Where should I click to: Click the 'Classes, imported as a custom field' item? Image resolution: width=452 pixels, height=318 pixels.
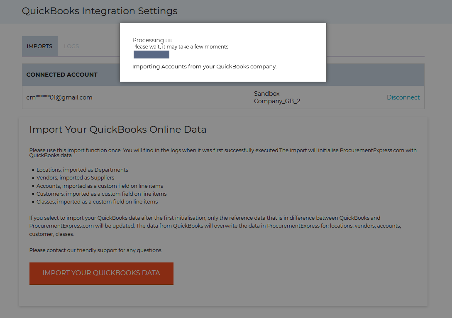pyautogui.click(x=97, y=202)
